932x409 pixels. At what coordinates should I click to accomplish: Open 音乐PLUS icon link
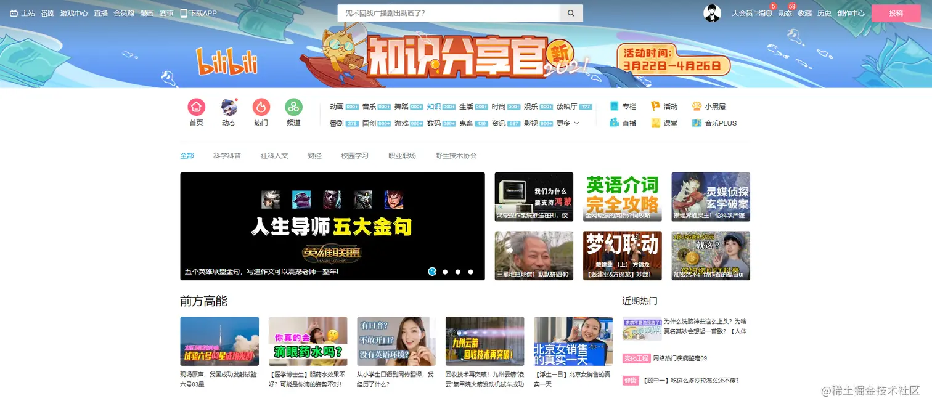coord(714,123)
